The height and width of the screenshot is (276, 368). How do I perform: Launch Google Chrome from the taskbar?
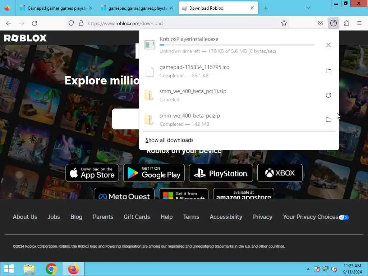point(51,269)
